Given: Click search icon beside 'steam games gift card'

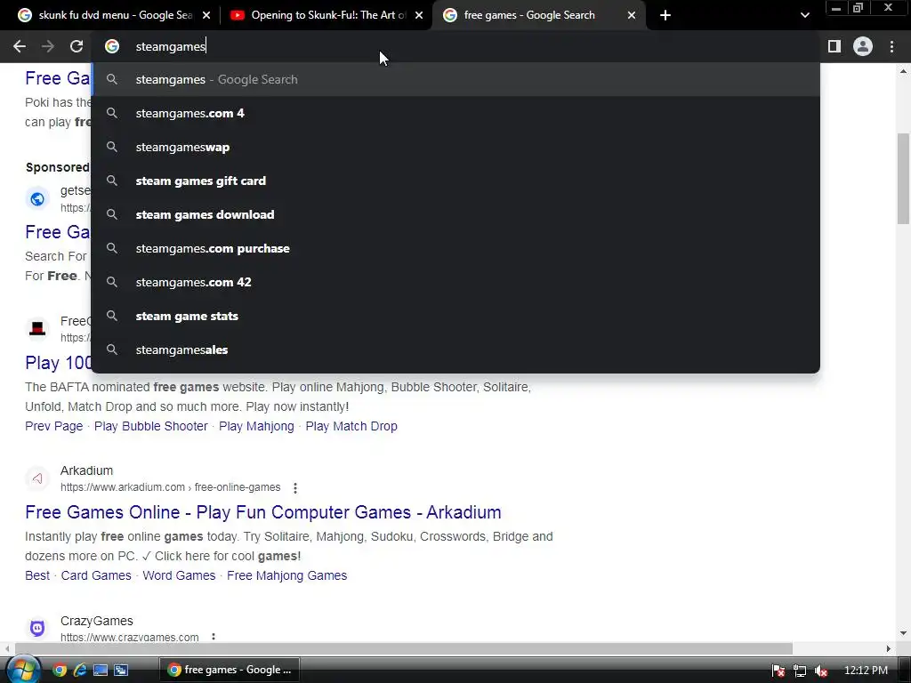Looking at the screenshot, I should (112, 181).
